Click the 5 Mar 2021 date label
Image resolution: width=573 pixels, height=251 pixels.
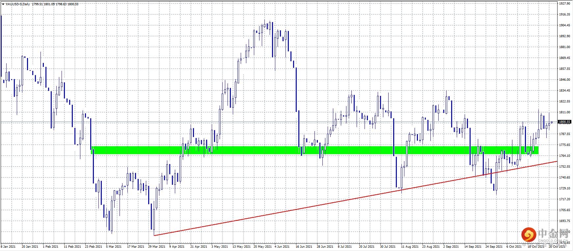pos(114,247)
